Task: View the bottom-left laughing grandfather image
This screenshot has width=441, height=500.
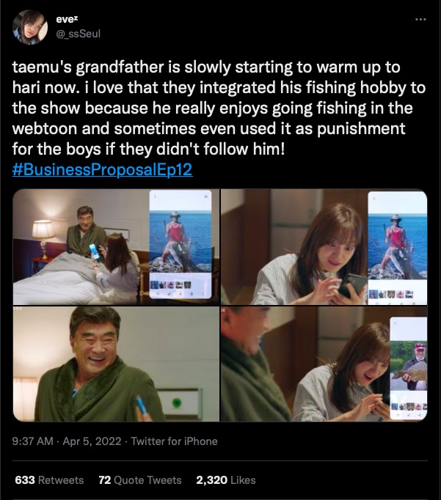Action: point(116,364)
